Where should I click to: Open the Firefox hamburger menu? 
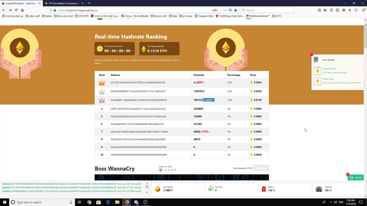coord(363,10)
